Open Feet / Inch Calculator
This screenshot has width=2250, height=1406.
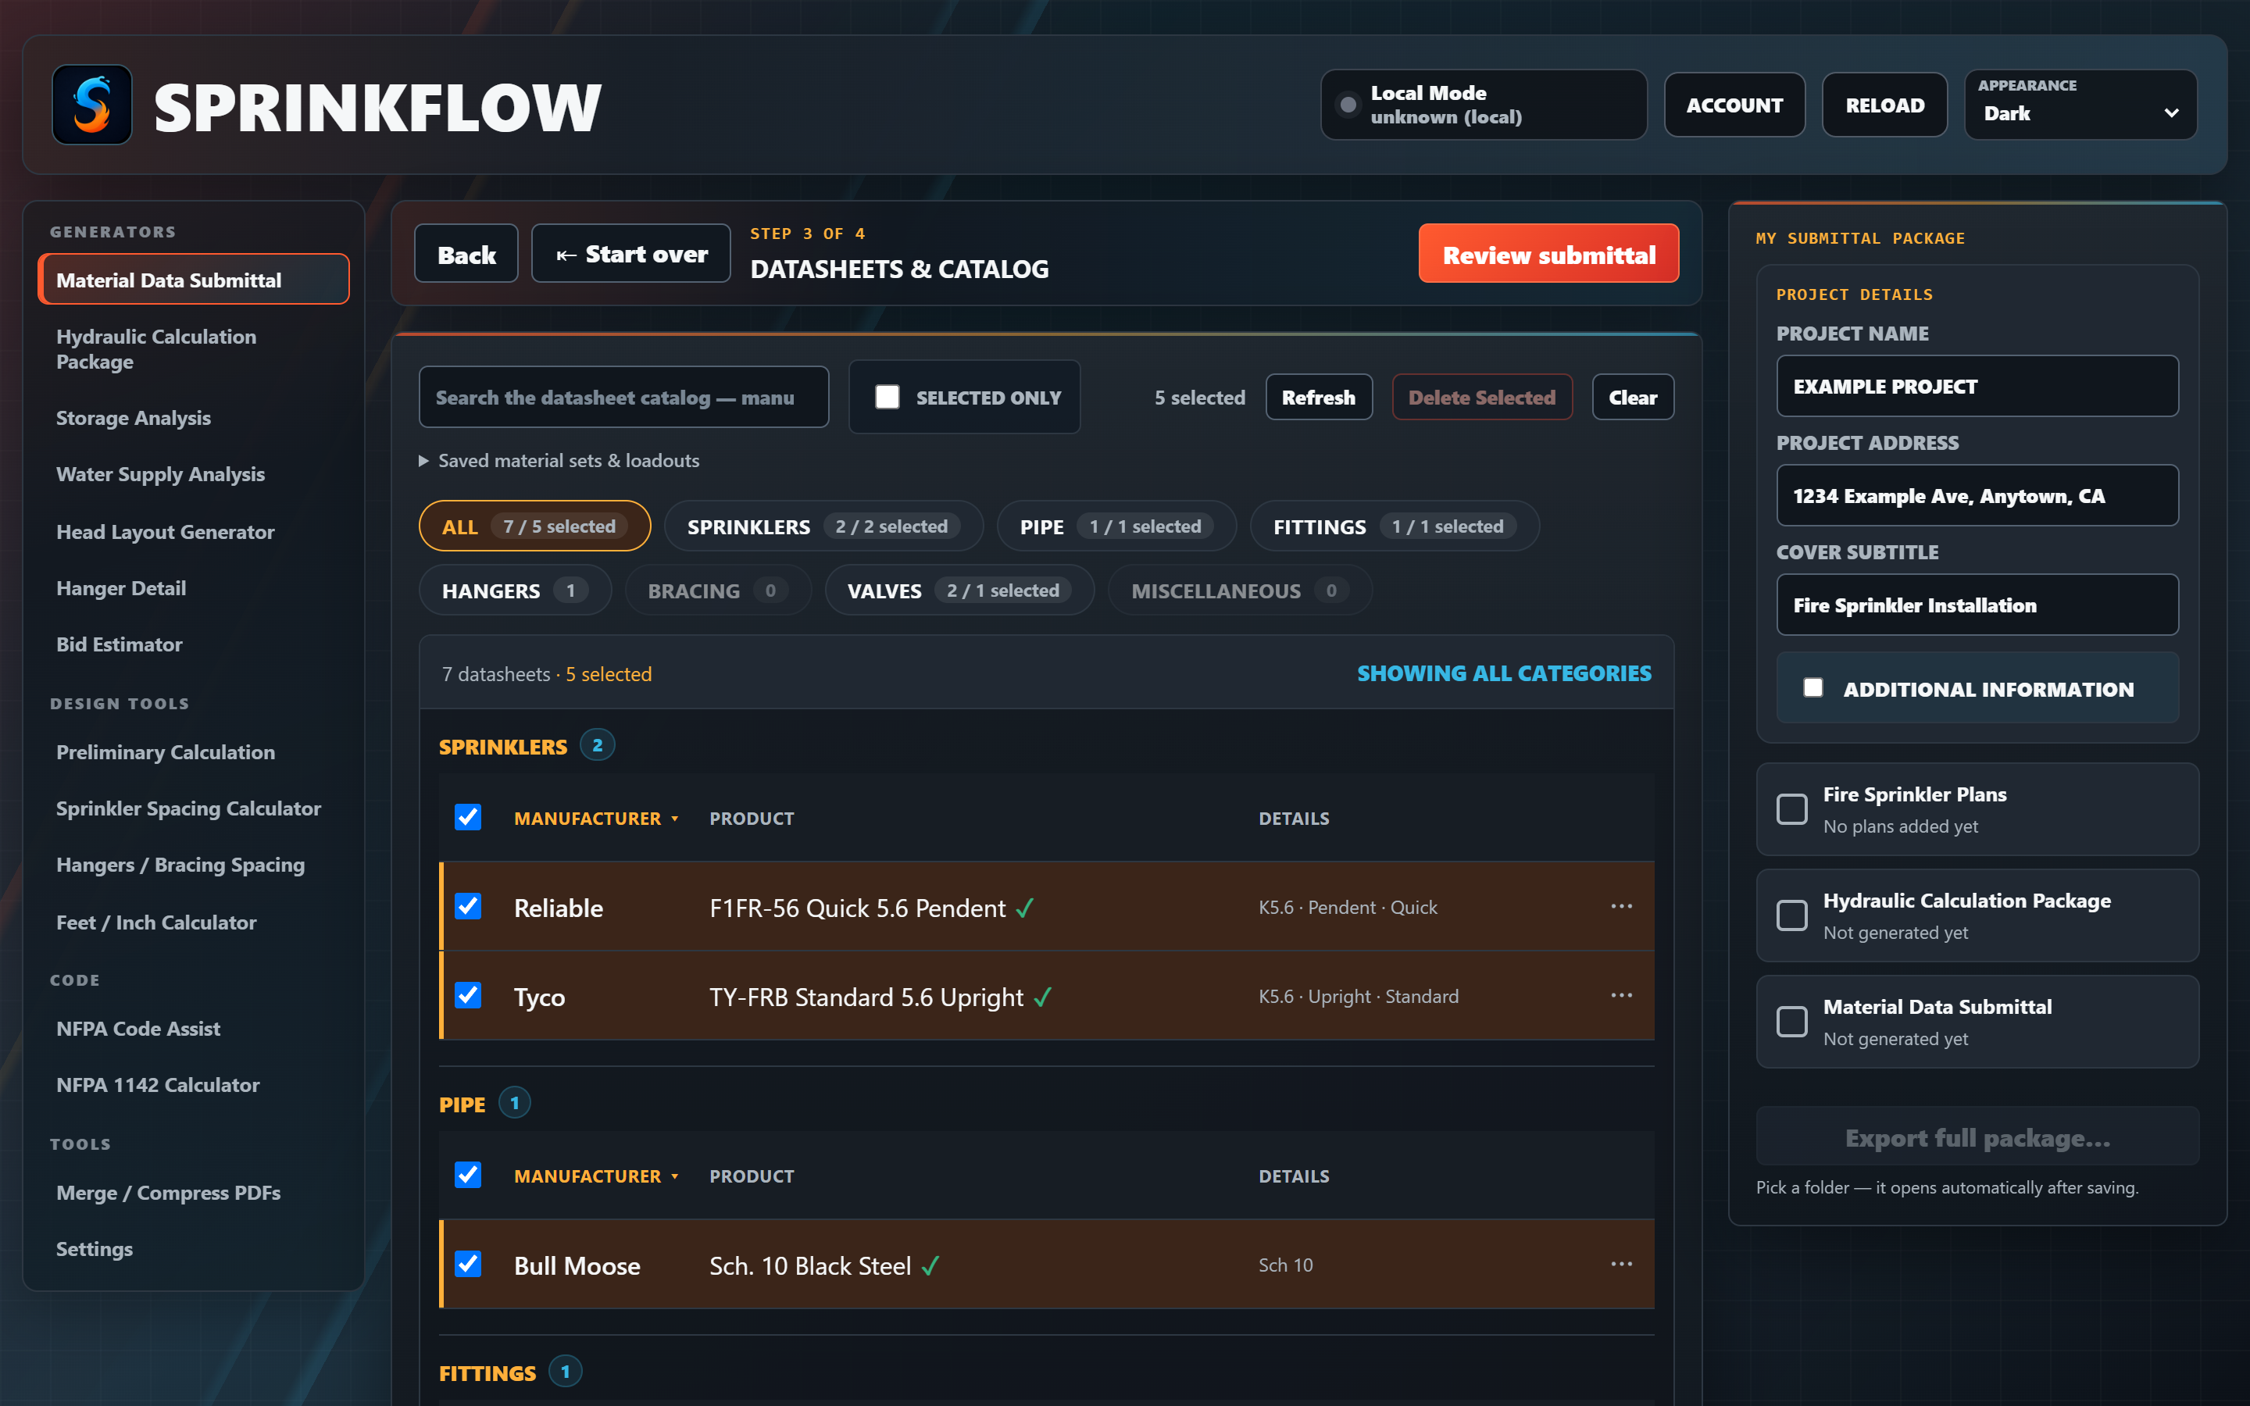[194, 922]
